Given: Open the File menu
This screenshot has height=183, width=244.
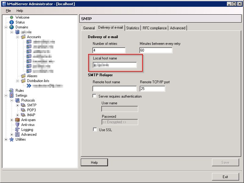Looking at the screenshot, I should (x=8, y=10).
